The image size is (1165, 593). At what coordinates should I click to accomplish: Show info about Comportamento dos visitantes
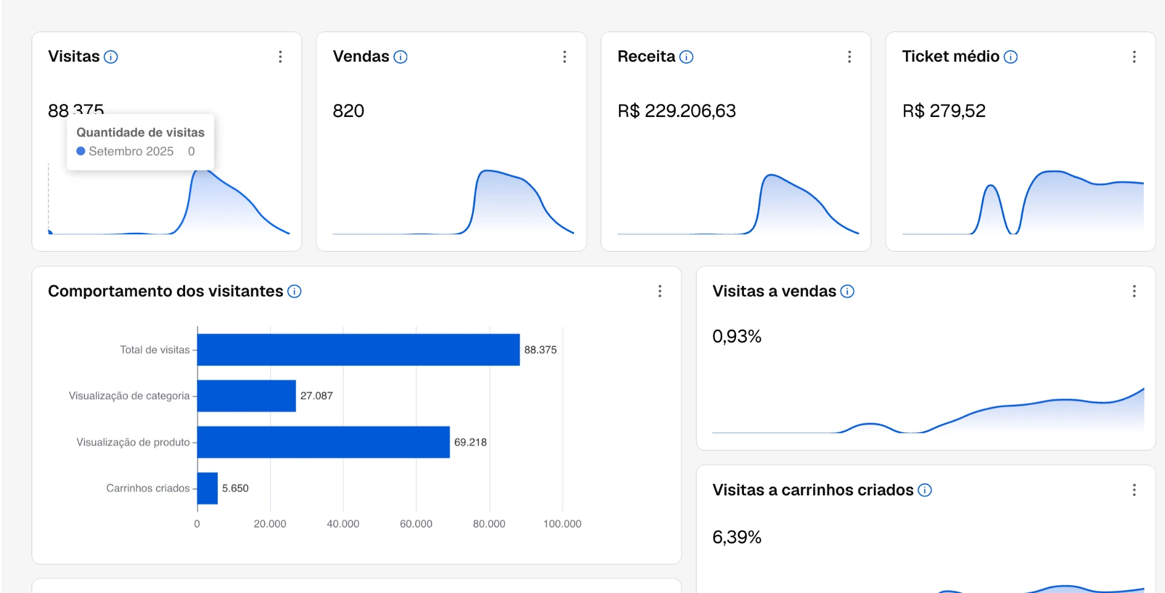point(294,292)
